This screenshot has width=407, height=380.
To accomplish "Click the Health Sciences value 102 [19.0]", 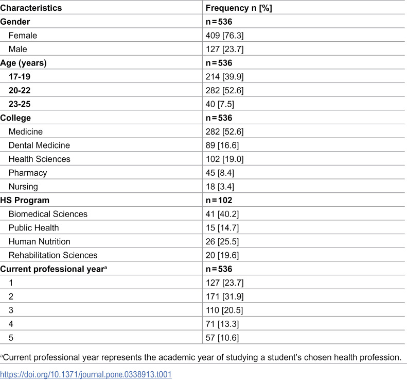I will (x=224, y=159).
